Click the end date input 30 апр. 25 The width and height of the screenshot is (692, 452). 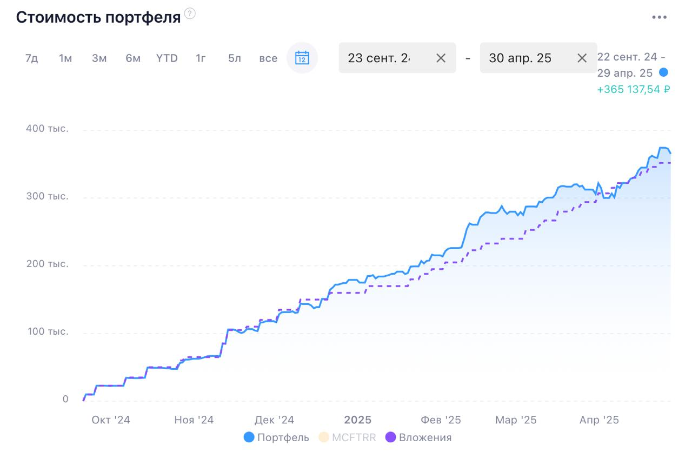[538, 58]
